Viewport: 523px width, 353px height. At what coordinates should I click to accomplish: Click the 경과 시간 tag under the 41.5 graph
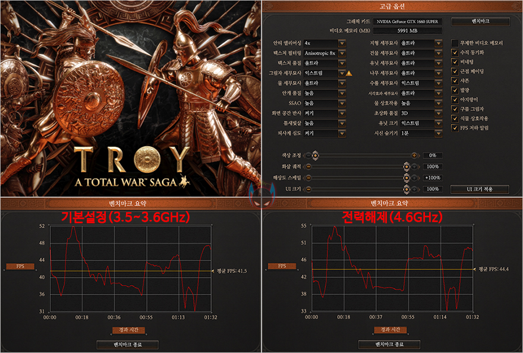128,330
